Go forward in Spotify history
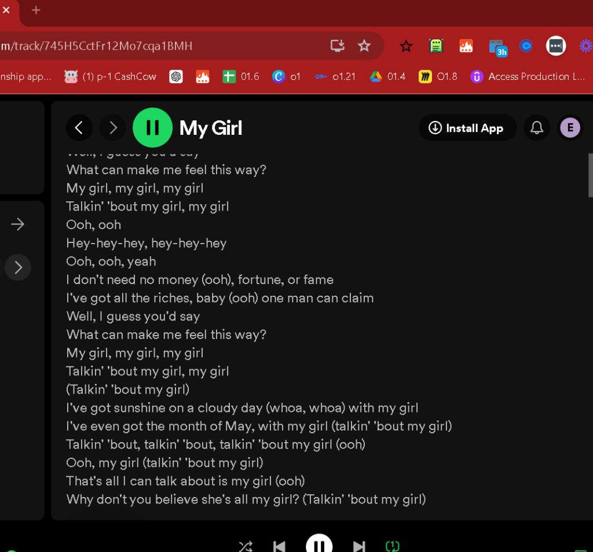 tap(113, 128)
